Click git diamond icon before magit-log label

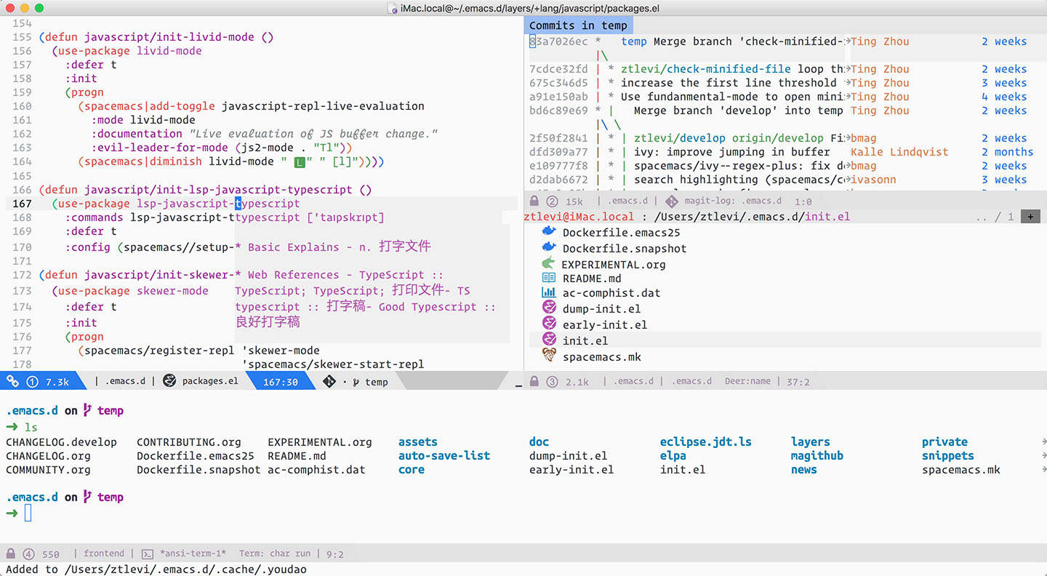[x=671, y=201]
